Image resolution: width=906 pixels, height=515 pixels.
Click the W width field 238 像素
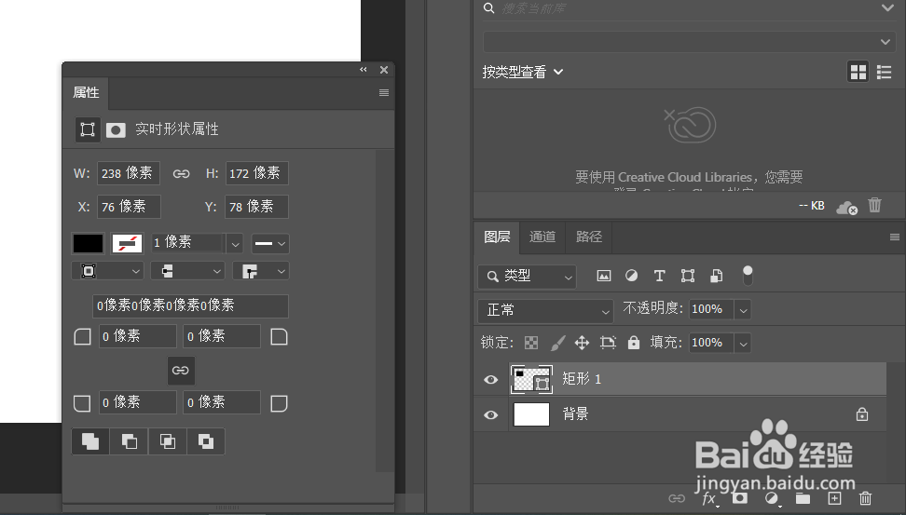pos(129,173)
